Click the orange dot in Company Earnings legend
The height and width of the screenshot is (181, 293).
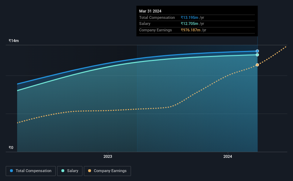90,171
